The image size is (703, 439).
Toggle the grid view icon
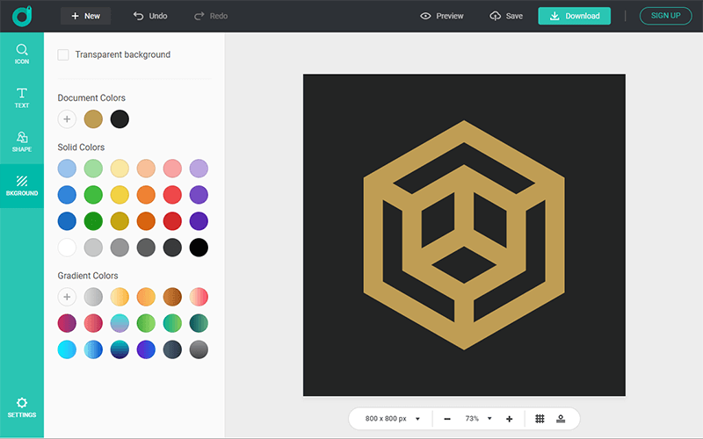coord(540,419)
